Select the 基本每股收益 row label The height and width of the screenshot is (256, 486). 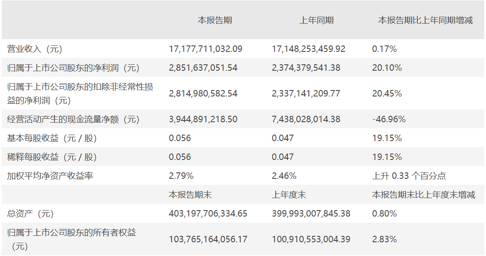pos(52,138)
